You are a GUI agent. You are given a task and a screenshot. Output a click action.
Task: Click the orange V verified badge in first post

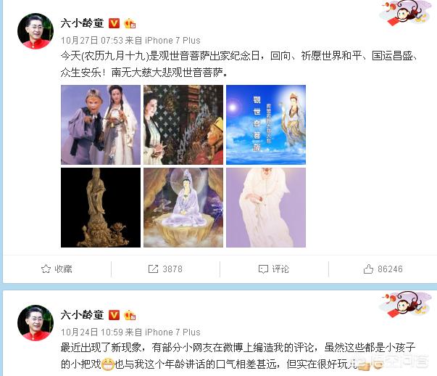[114, 23]
